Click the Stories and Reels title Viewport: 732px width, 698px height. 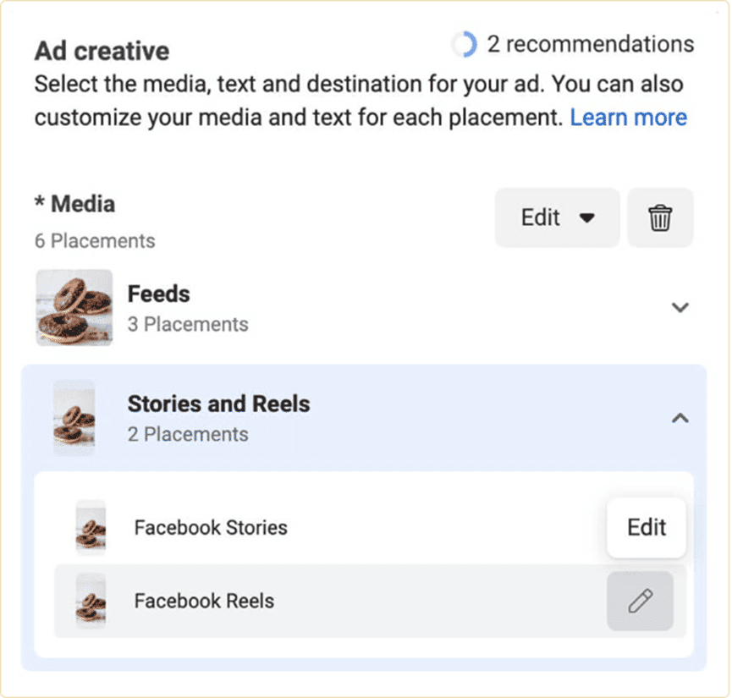(218, 404)
